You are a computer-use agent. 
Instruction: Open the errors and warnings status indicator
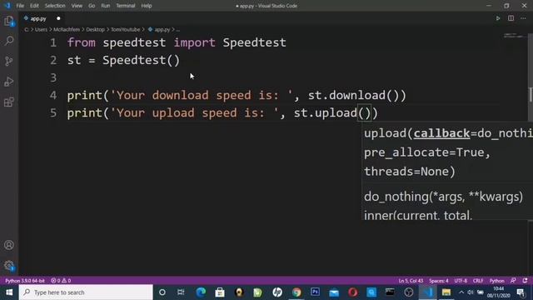point(61,281)
